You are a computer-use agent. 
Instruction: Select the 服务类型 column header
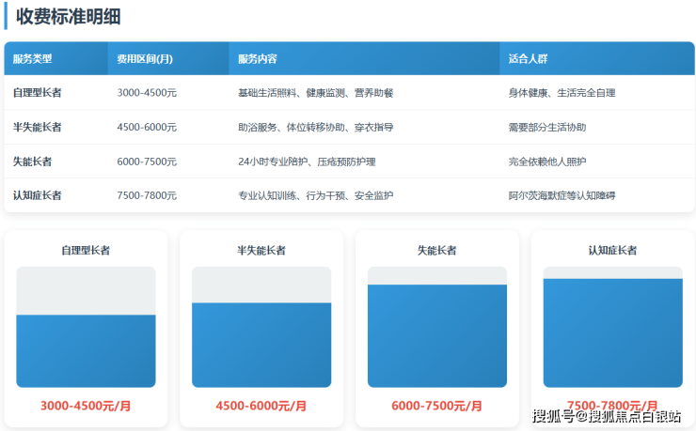coord(33,58)
